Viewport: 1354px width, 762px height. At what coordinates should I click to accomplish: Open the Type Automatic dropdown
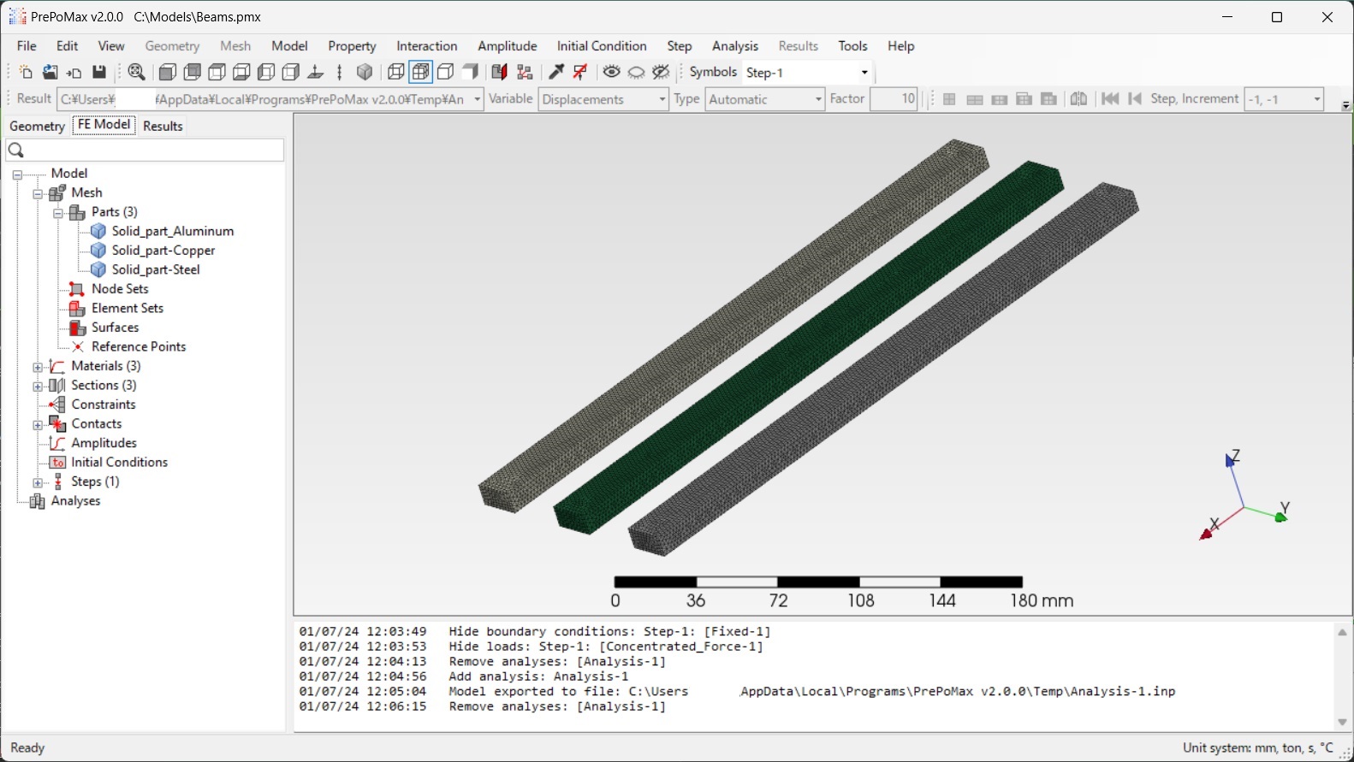coord(818,99)
